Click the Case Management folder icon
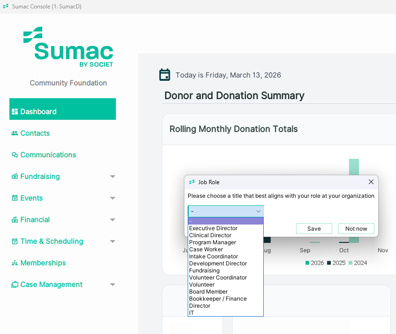The width and height of the screenshot is (396, 334). 15,285
